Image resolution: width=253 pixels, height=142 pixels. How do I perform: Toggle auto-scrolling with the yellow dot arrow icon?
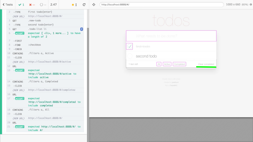(x=74, y=5)
